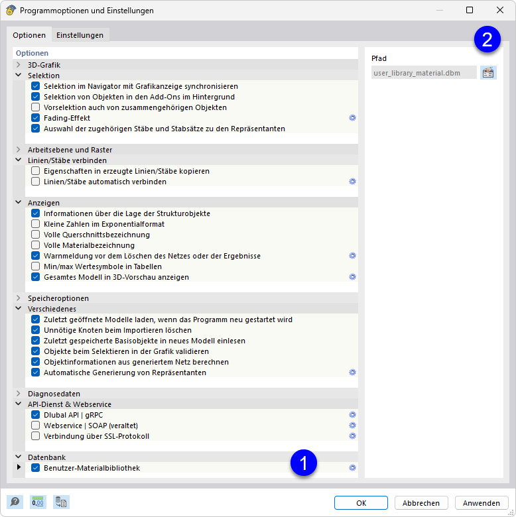The width and height of the screenshot is (516, 517).
Task: Open gear settings for Webservice SOAP
Action: pos(352,426)
